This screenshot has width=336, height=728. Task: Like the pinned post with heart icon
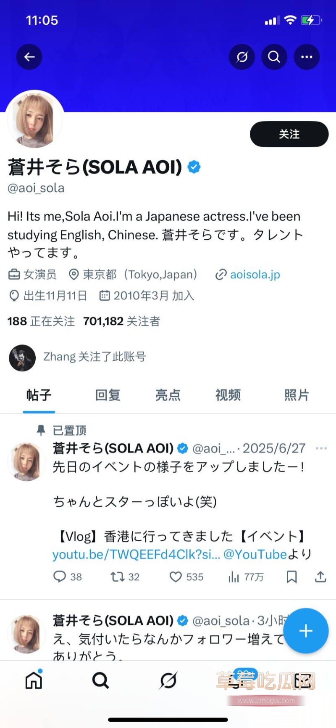[x=176, y=577]
